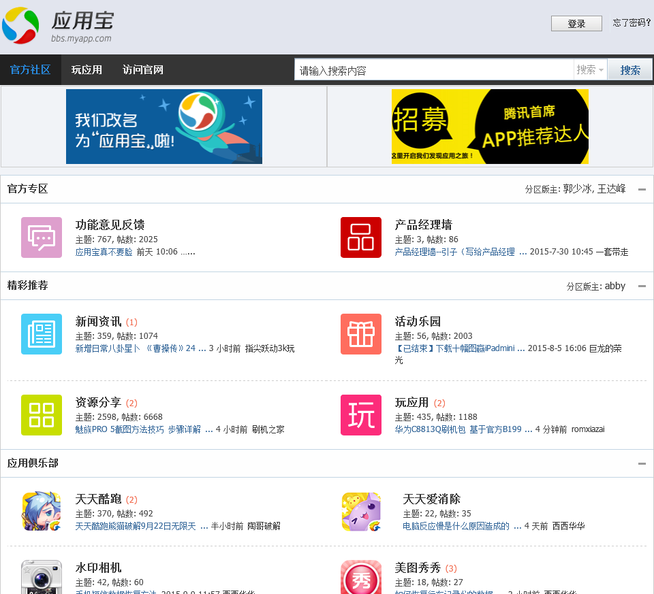Open the 应用俱乐部 section heading link
Viewport: 654px width, 594px height.
tap(33, 463)
